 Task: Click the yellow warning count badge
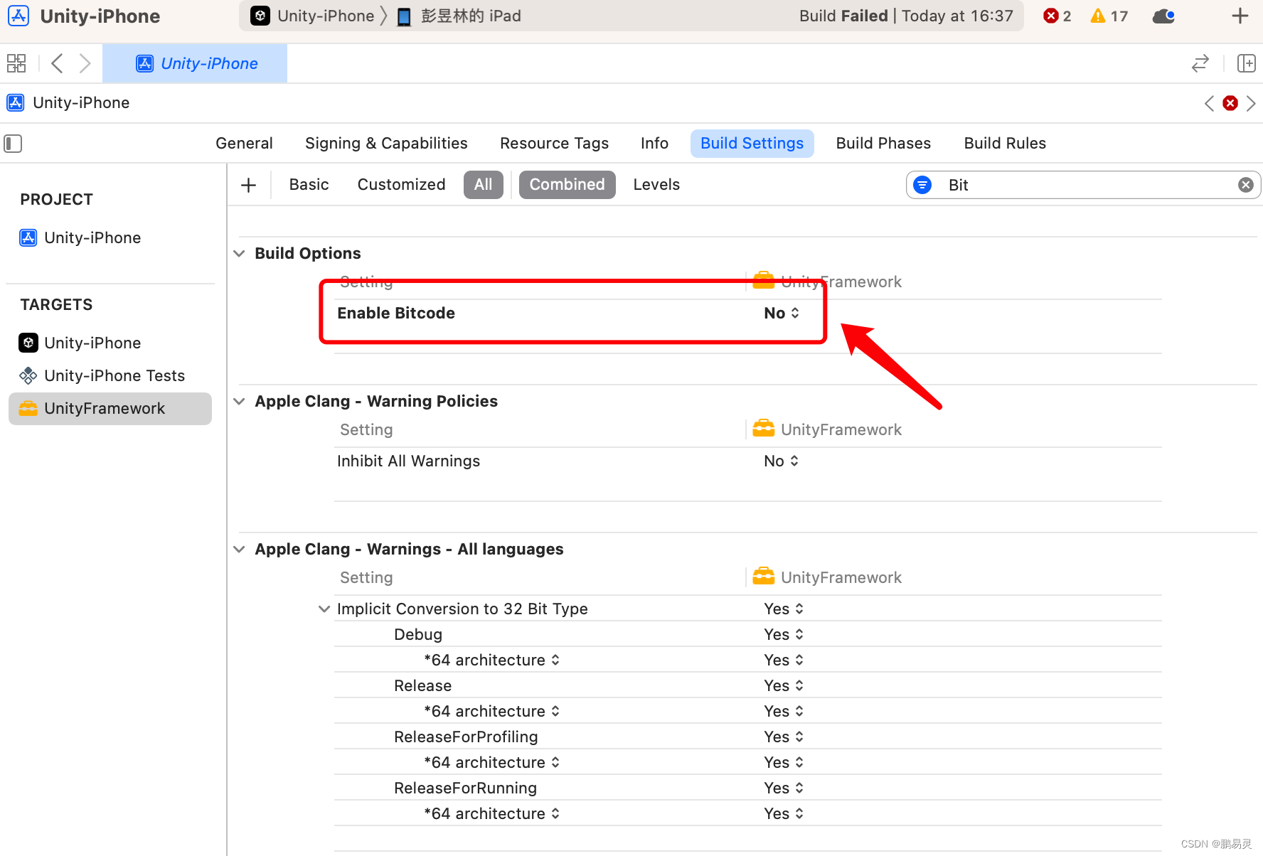1109,16
